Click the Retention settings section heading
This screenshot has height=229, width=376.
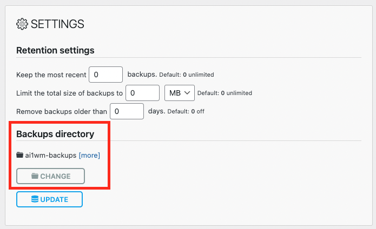click(55, 50)
